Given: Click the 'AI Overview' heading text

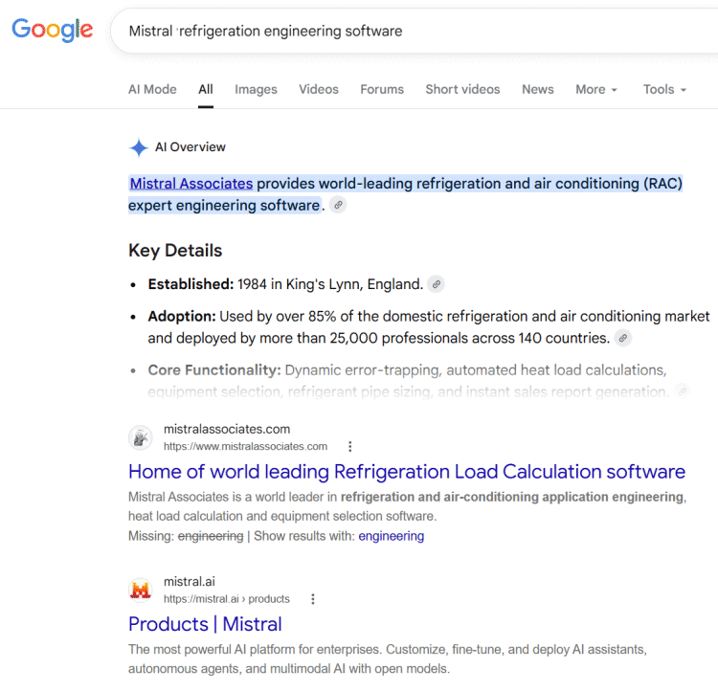Looking at the screenshot, I should [x=191, y=147].
